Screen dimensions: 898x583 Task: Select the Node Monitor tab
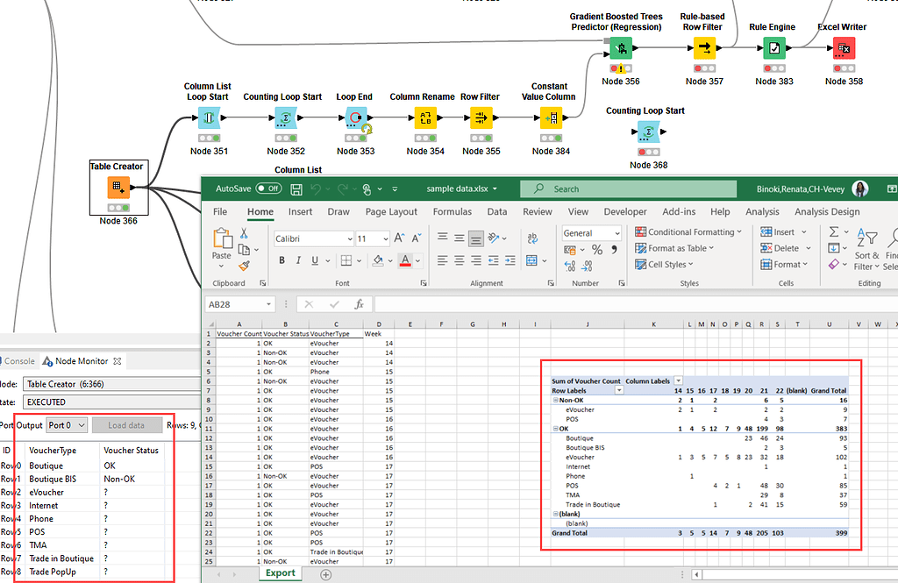point(82,360)
